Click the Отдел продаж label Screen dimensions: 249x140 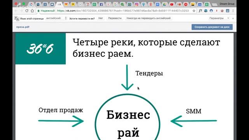[61, 110]
